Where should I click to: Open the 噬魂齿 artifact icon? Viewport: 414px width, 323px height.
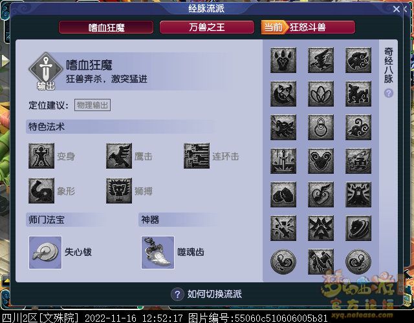tap(158, 253)
